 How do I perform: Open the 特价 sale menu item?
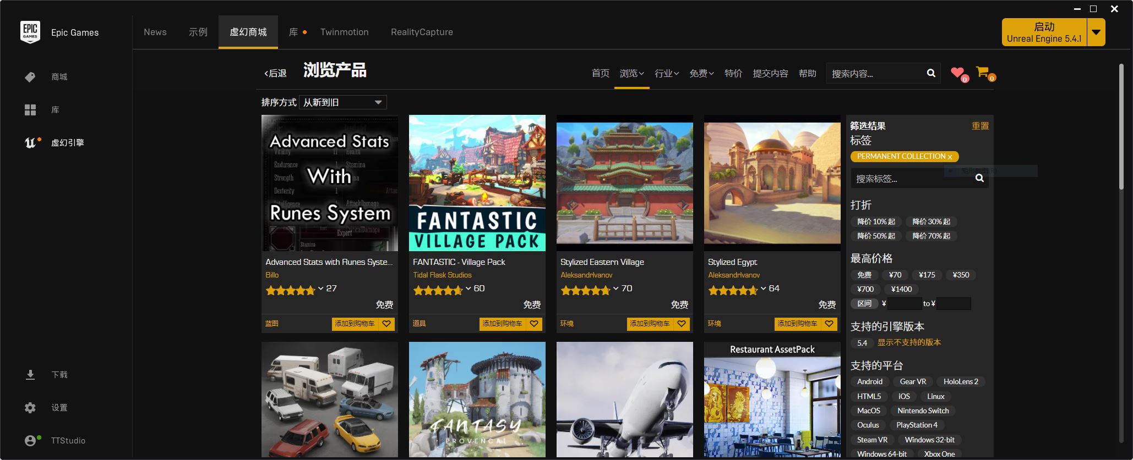tap(733, 73)
